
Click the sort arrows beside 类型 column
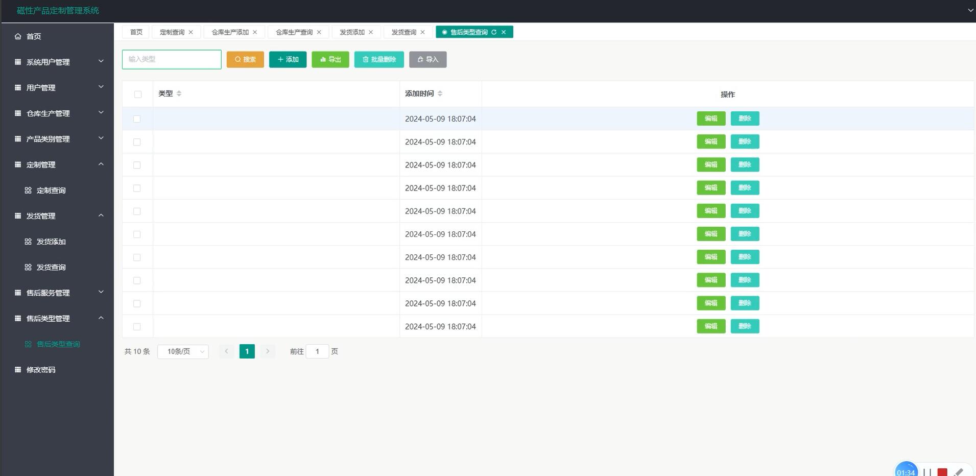tap(179, 93)
